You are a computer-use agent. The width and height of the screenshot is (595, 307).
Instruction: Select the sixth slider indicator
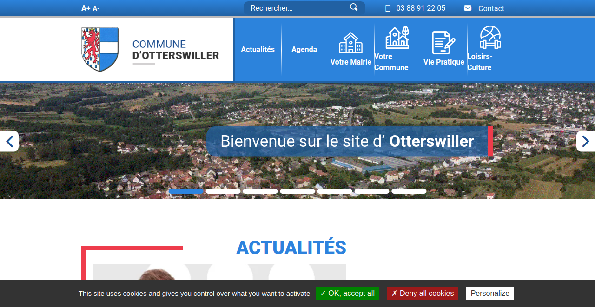(x=372, y=191)
